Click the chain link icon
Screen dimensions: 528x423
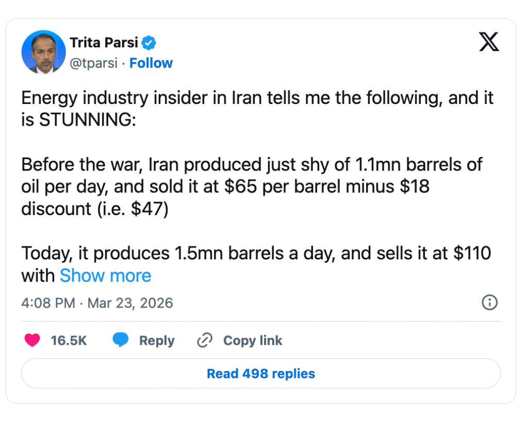point(205,340)
